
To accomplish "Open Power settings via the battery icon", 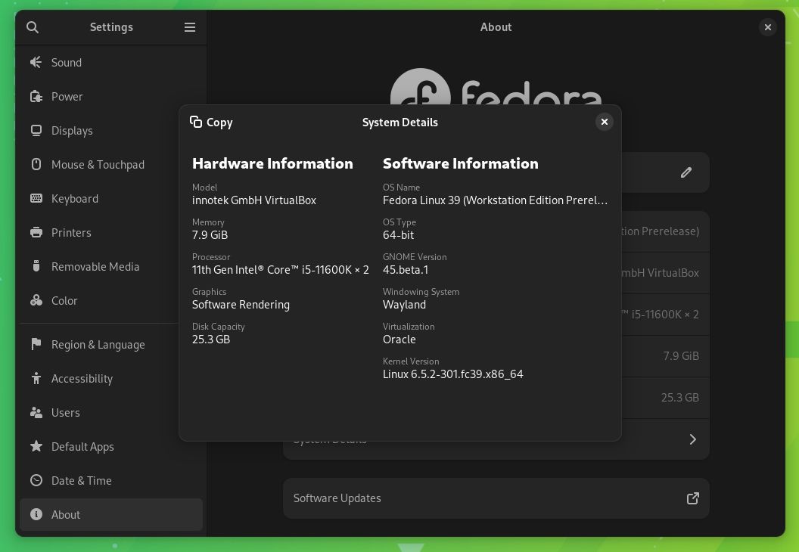I will (36, 96).
